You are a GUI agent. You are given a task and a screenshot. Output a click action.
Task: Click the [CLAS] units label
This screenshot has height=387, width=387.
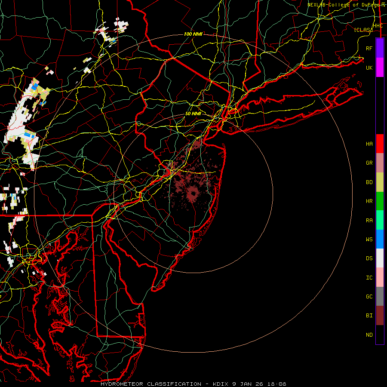pos(363,30)
